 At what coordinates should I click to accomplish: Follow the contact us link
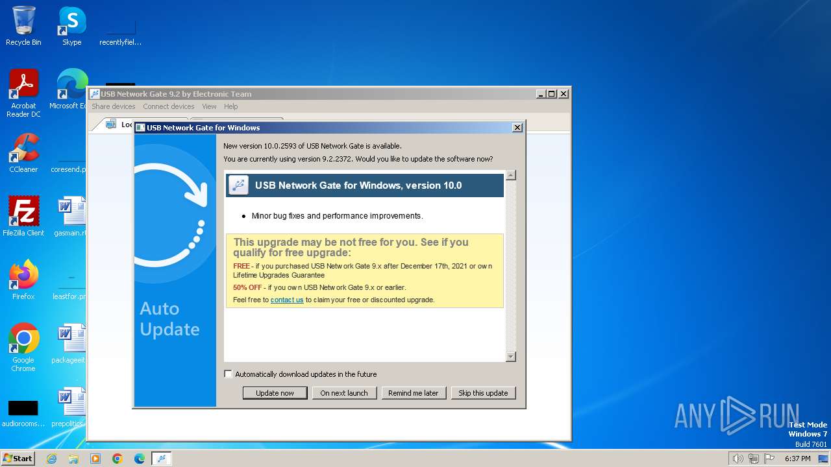(x=287, y=300)
